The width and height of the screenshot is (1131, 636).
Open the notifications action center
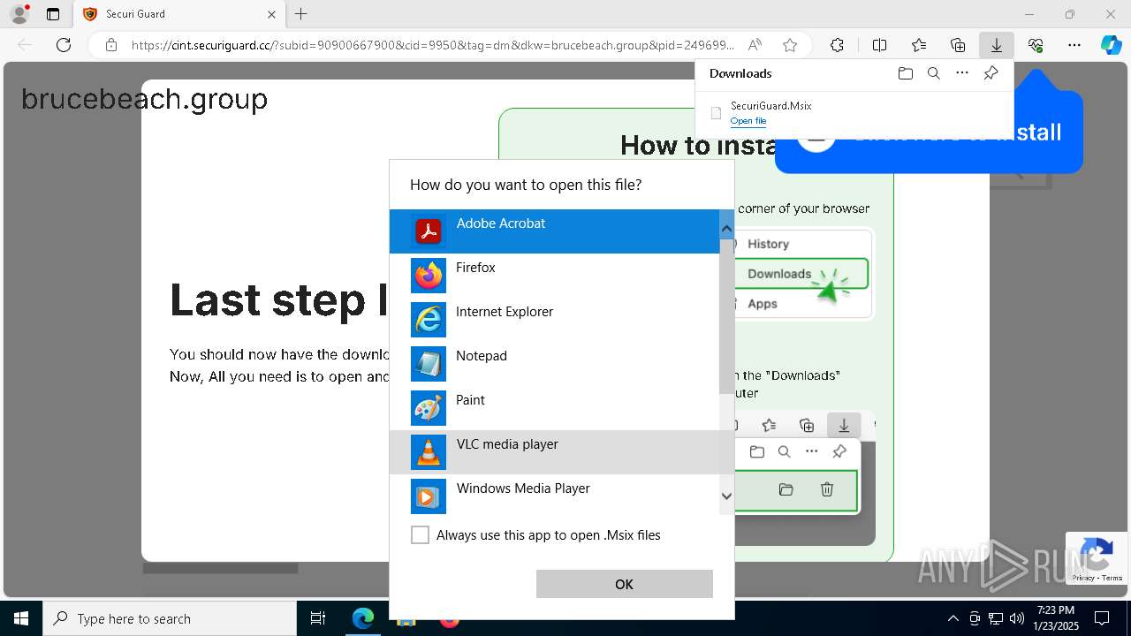pyautogui.click(x=1102, y=618)
